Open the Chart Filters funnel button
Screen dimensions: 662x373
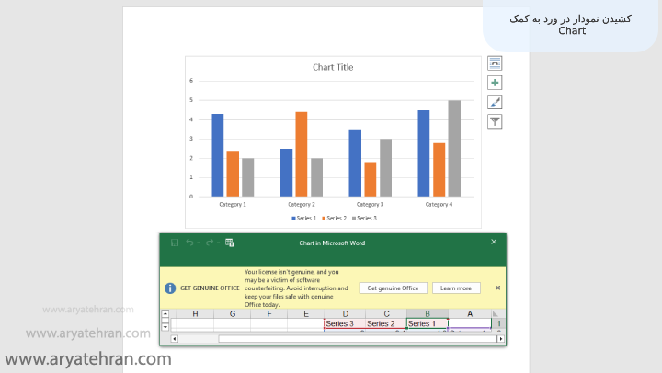[496, 121]
